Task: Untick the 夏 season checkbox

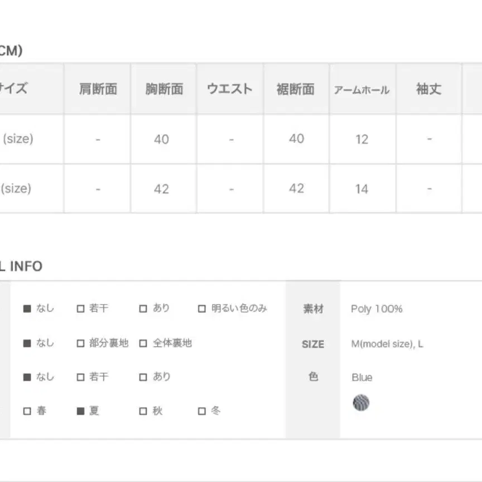Action: click(80, 411)
